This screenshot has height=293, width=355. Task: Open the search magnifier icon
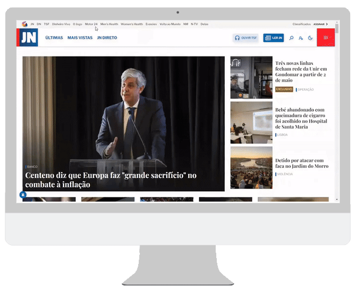[x=292, y=38]
